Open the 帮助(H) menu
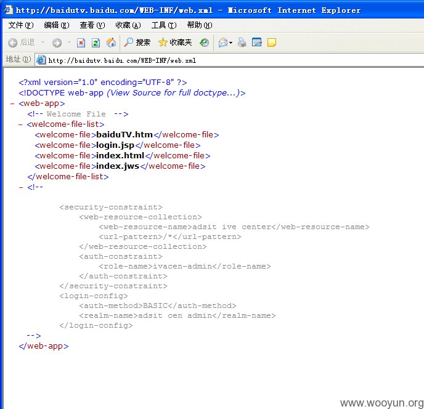The width and height of the screenshot is (424, 409). tap(200, 25)
